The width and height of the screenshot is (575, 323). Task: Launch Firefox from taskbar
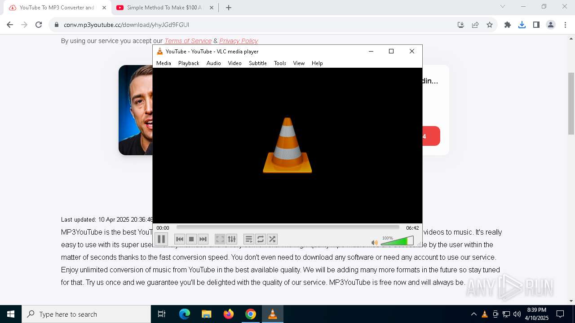[229, 314]
